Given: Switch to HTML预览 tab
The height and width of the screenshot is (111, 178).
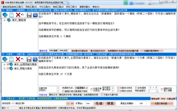Looking at the screenshot, I should pyautogui.click(x=63, y=50).
